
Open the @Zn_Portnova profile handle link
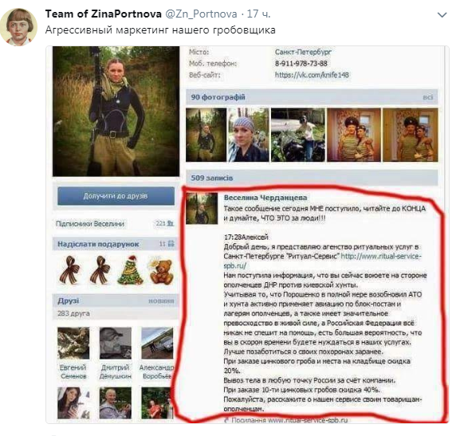pyautogui.click(x=201, y=14)
